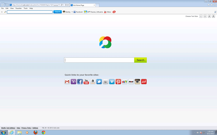The image size is (217, 135).
Task: Focus the main Ask search input field
Action: point(99,60)
